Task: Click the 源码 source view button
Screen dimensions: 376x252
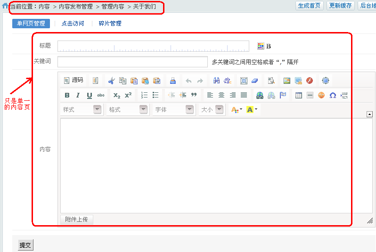Action: tap(74, 81)
